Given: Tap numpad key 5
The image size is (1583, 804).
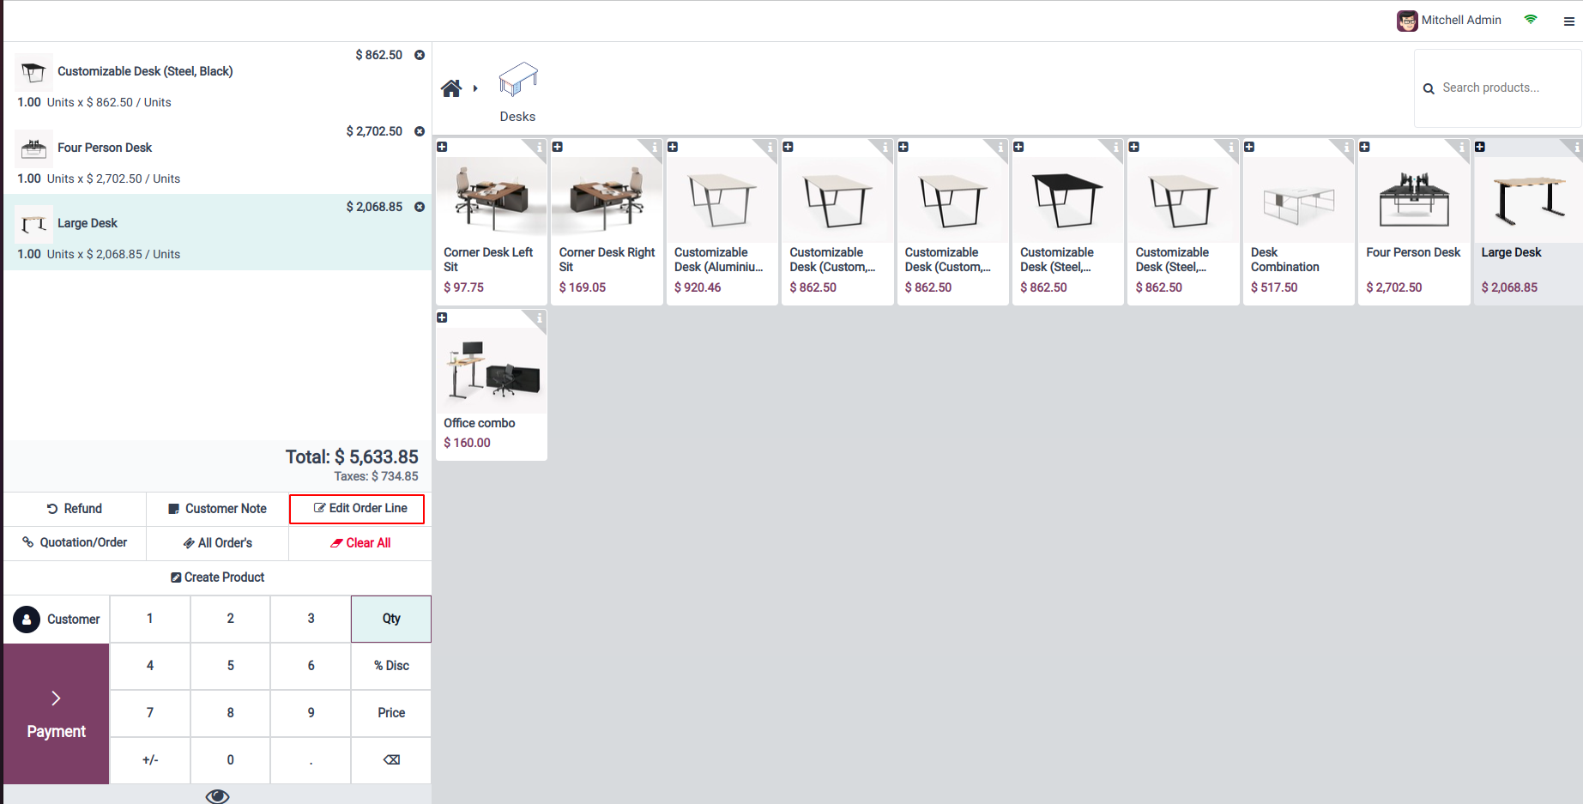Looking at the screenshot, I should (230, 666).
